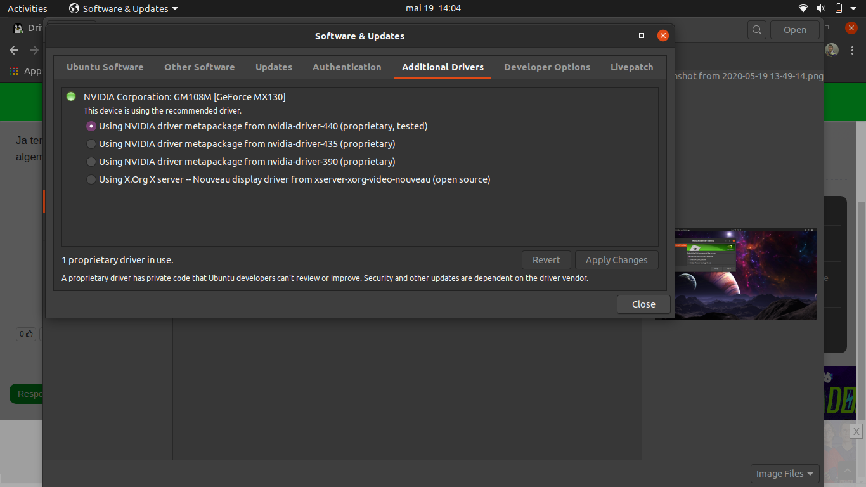The height and width of the screenshot is (487, 866).
Task: Select the Additional Drivers tab
Action: coord(443,67)
